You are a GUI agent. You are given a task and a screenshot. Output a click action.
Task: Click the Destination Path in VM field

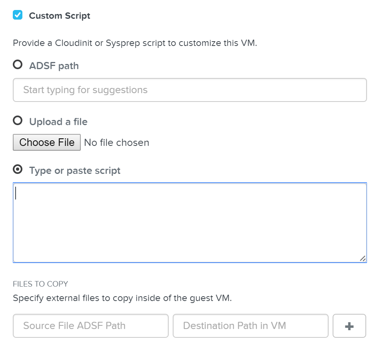tap(250, 325)
